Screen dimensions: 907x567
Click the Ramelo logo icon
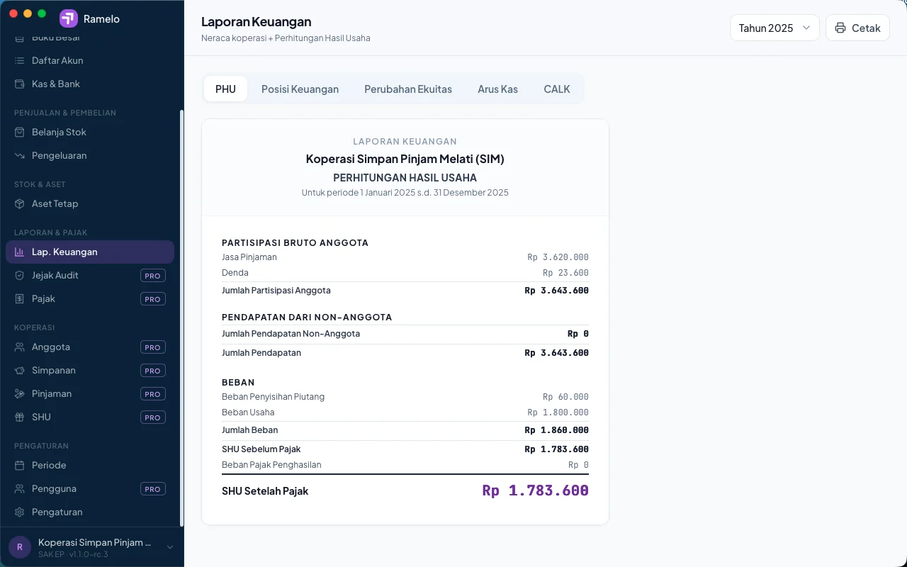[x=69, y=18]
